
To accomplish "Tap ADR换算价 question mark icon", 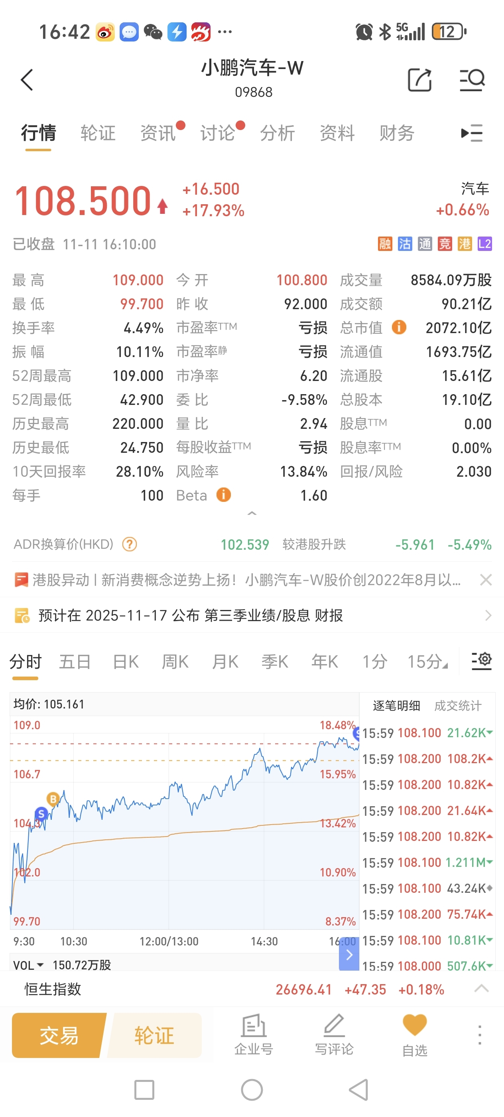I will point(130,544).
